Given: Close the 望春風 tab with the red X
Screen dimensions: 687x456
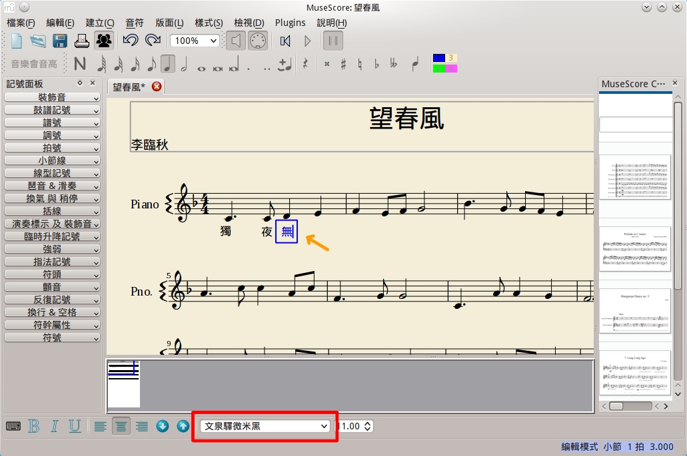Looking at the screenshot, I should (157, 87).
